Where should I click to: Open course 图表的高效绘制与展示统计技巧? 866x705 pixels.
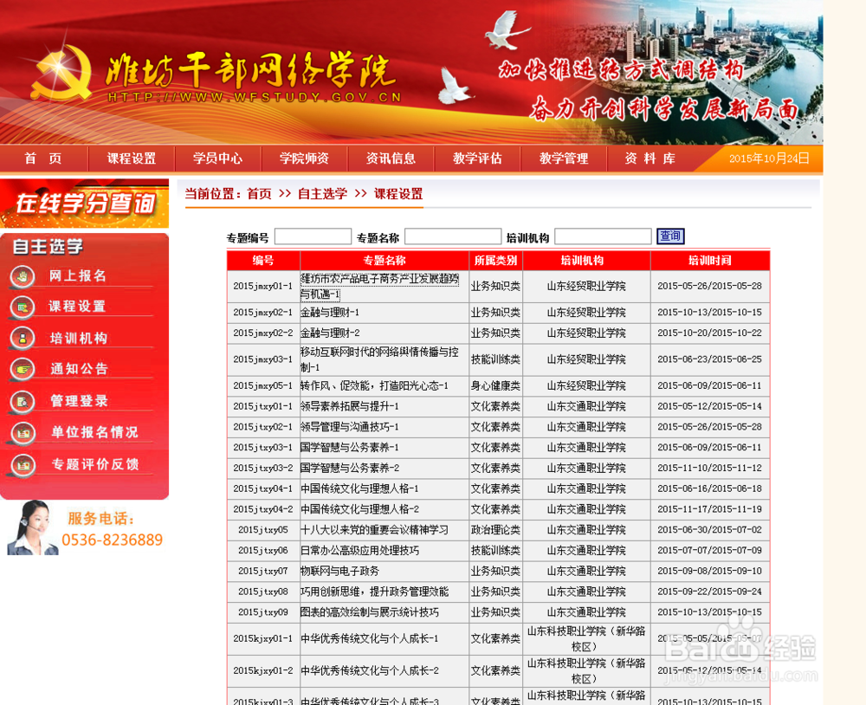(x=370, y=612)
